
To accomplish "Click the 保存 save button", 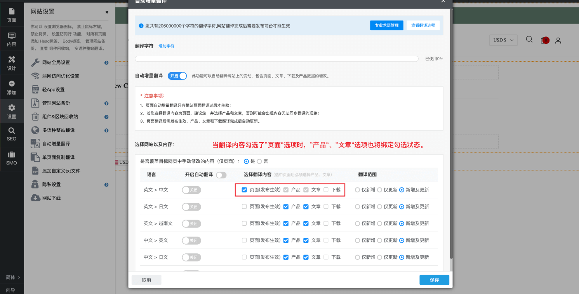I will 434,280.
